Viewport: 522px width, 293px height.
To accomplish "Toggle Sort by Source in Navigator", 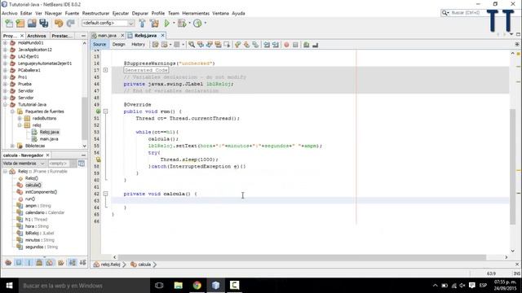I will tap(82, 263).
